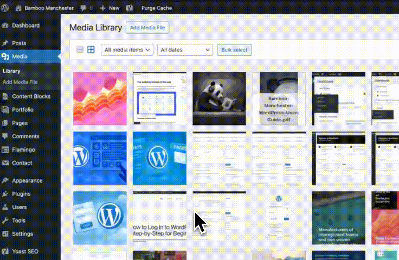Expand the All media items dropdown
This screenshot has height=260, width=399.
coord(127,50)
